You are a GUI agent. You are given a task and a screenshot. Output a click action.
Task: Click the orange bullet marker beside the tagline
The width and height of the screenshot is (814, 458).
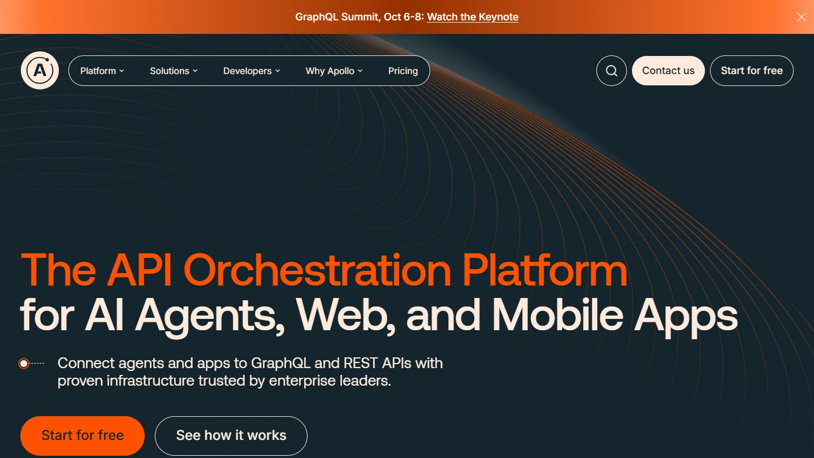24,364
